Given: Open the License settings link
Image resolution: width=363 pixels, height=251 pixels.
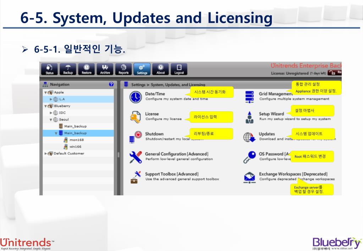Looking at the screenshot, I should [x=152, y=114].
